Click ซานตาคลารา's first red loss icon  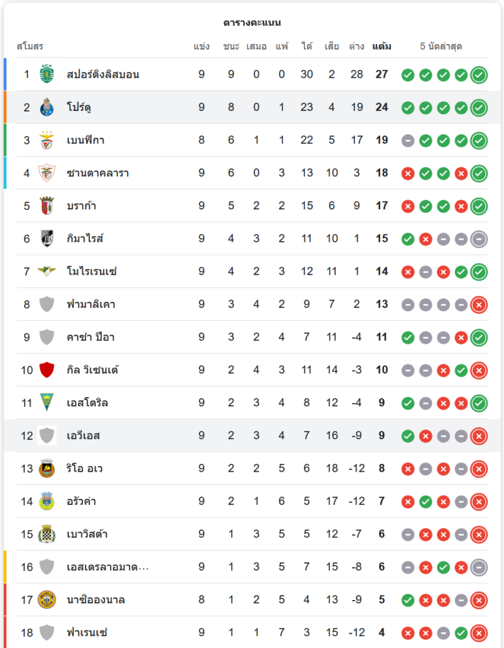407,174
